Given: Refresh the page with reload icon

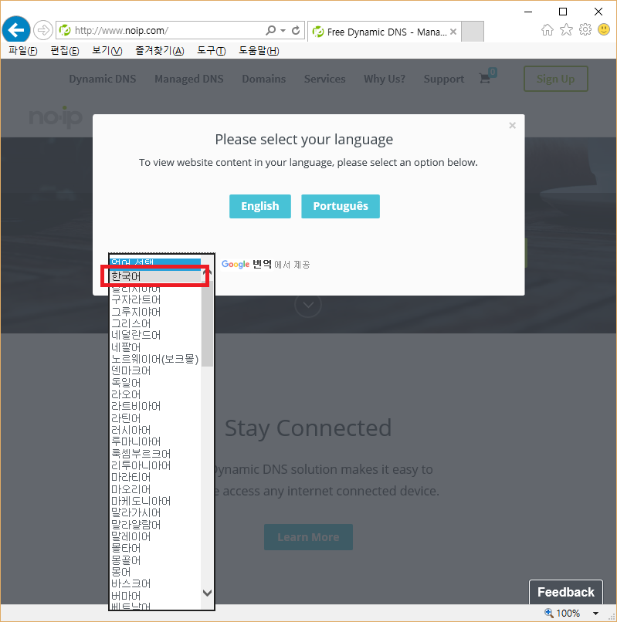Looking at the screenshot, I should (x=296, y=31).
